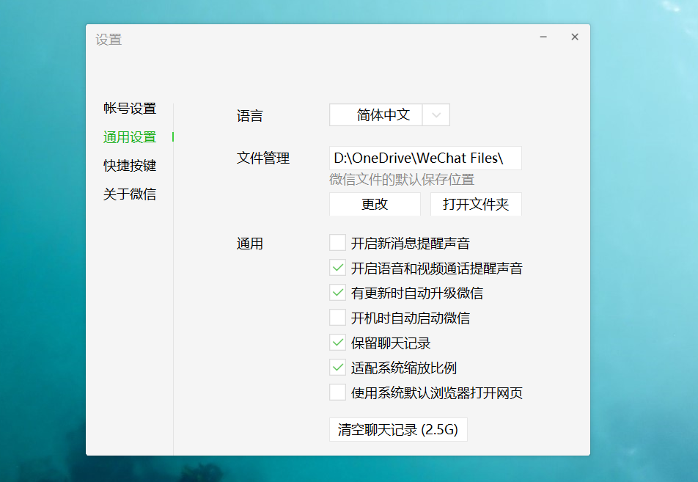Click the WeChat Files path field
698x482 pixels.
click(425, 158)
